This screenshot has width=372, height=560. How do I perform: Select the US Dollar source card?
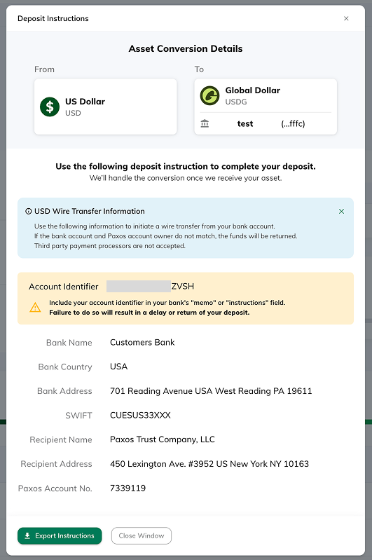coord(106,107)
